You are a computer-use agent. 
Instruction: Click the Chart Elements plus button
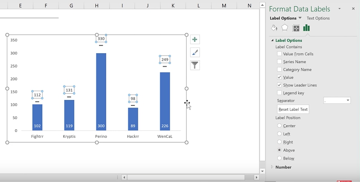[195, 40]
